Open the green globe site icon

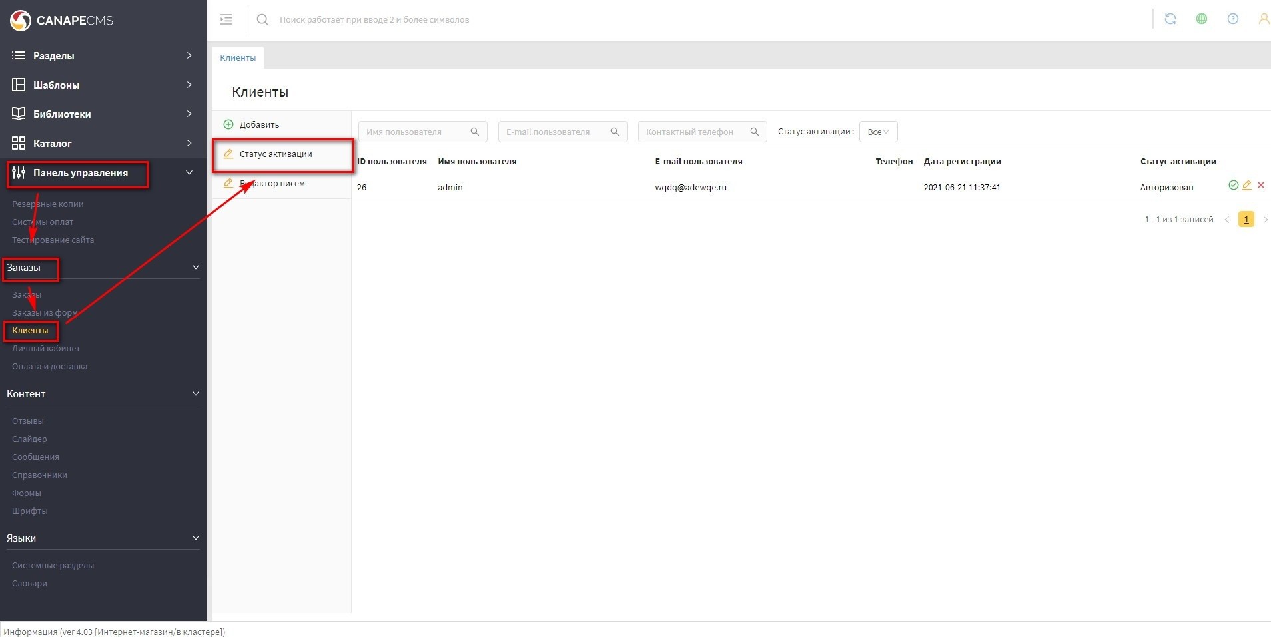[x=1201, y=19]
